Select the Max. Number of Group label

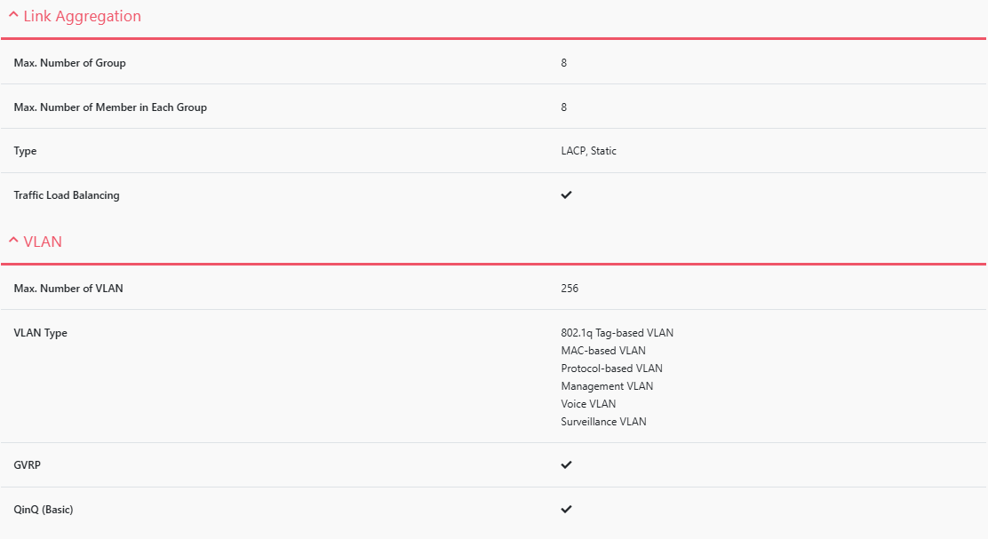[x=70, y=63]
